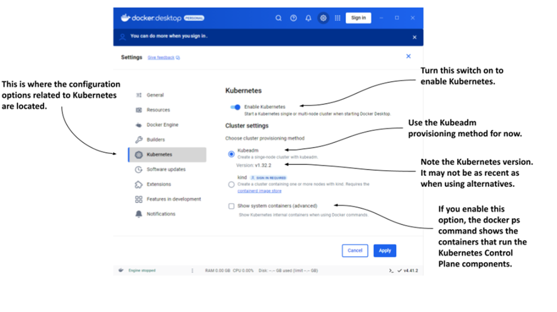Screen dimensions: 557x312
Task: Select the kind provisioning radio button
Action: pyautogui.click(x=231, y=185)
